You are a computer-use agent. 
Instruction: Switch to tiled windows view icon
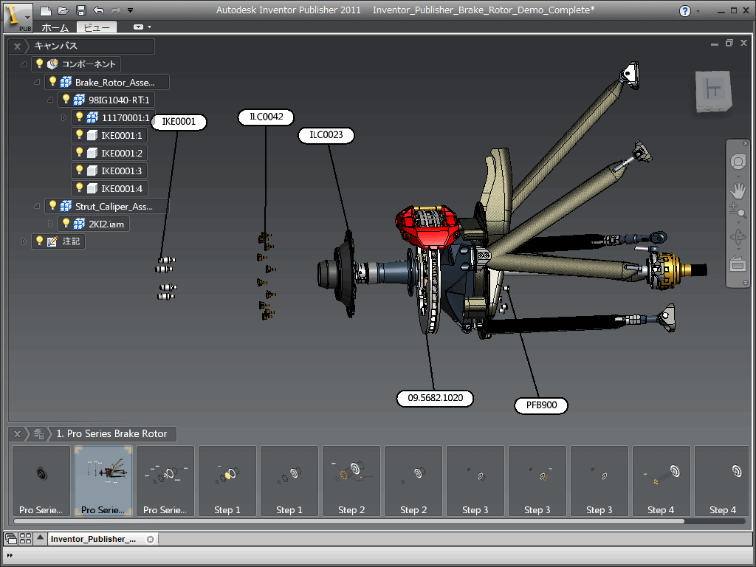(26, 538)
